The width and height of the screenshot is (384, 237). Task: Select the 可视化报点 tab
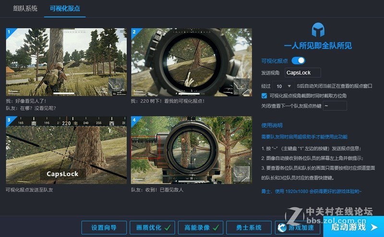click(65, 8)
